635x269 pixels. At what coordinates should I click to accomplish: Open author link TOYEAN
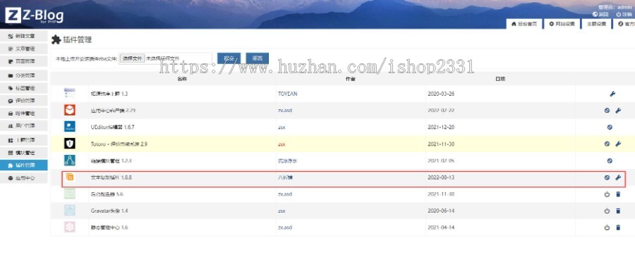pyautogui.click(x=288, y=94)
